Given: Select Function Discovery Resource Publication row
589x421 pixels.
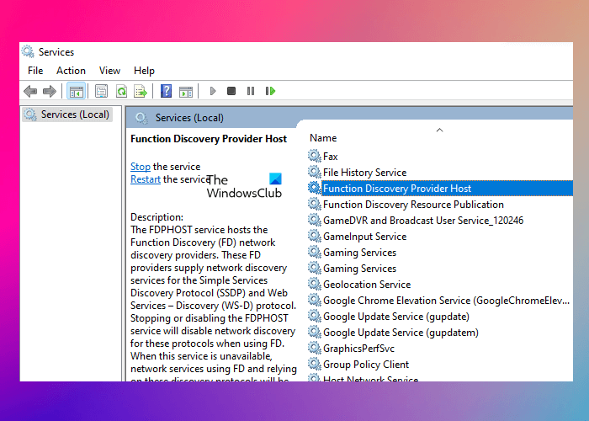Looking at the screenshot, I should coord(440,204).
